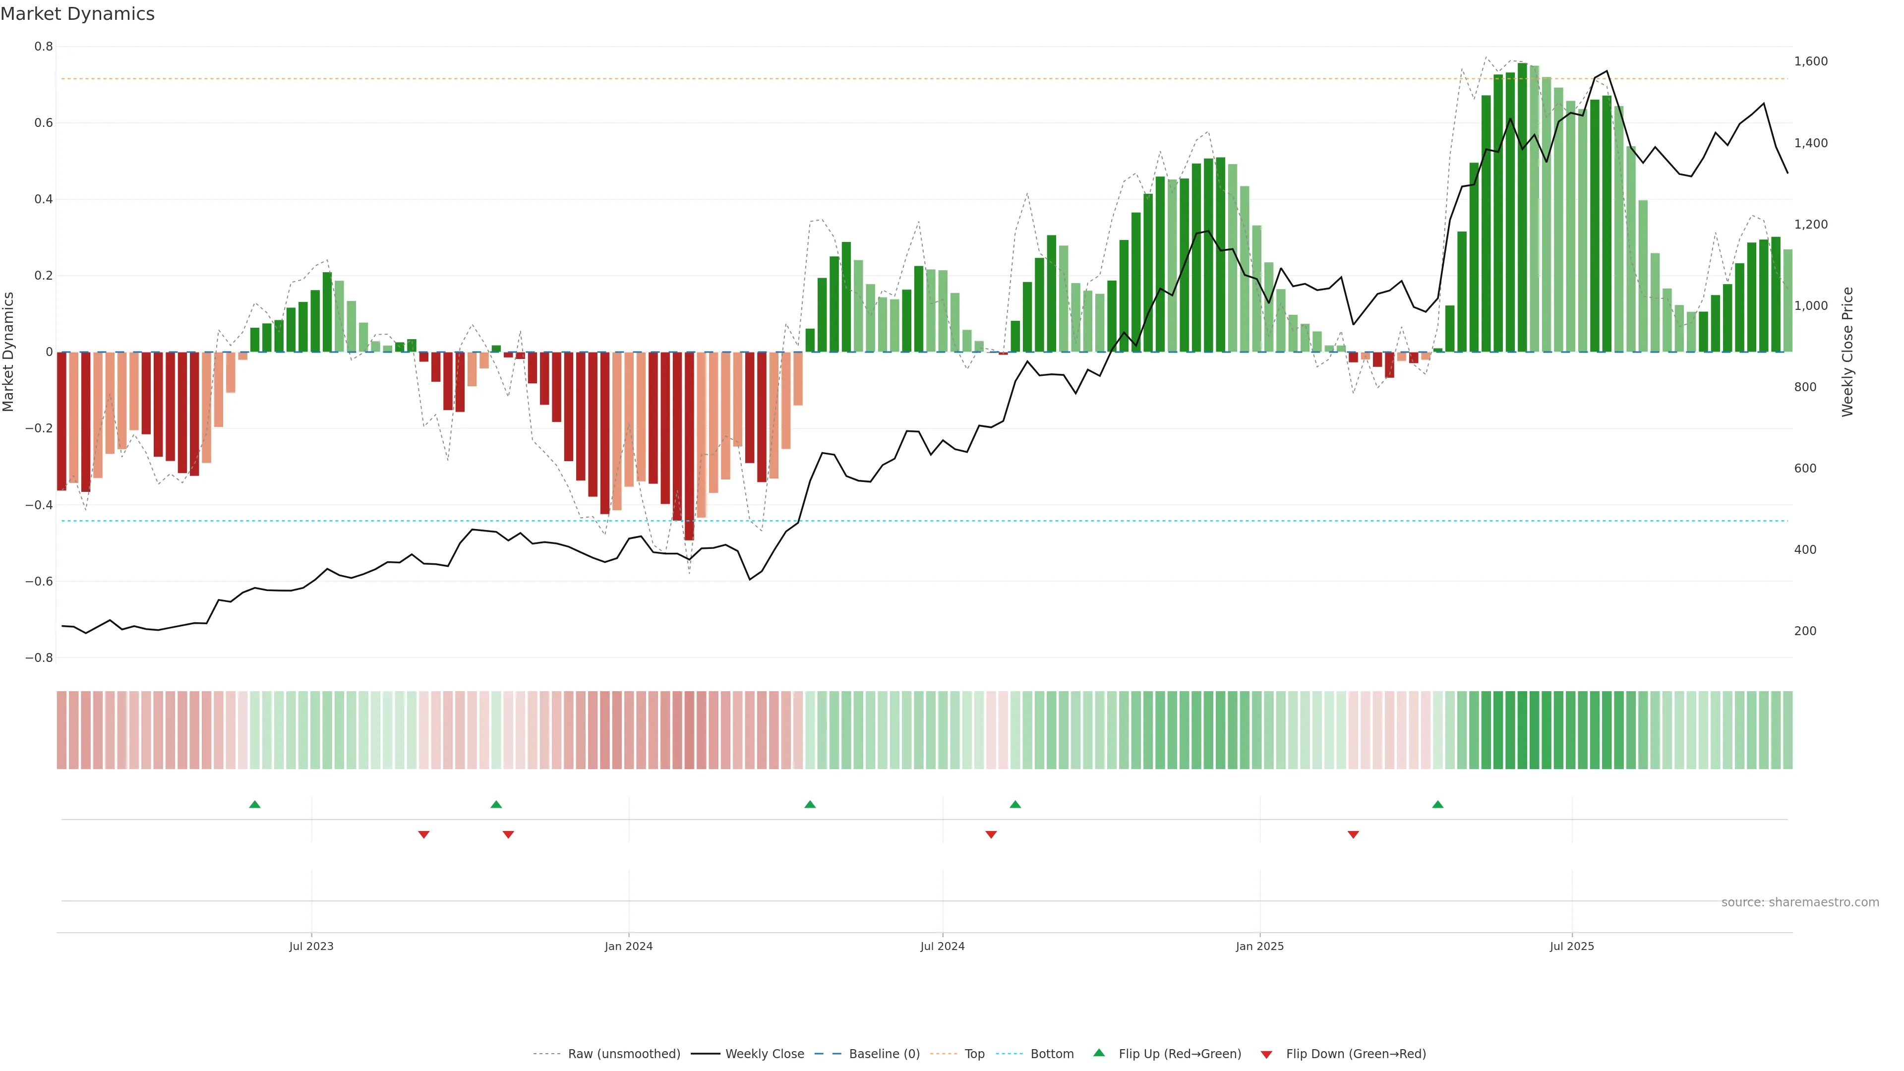Click the Jan 2024 x-axis label
The width and height of the screenshot is (1904, 1071).
tap(628, 946)
